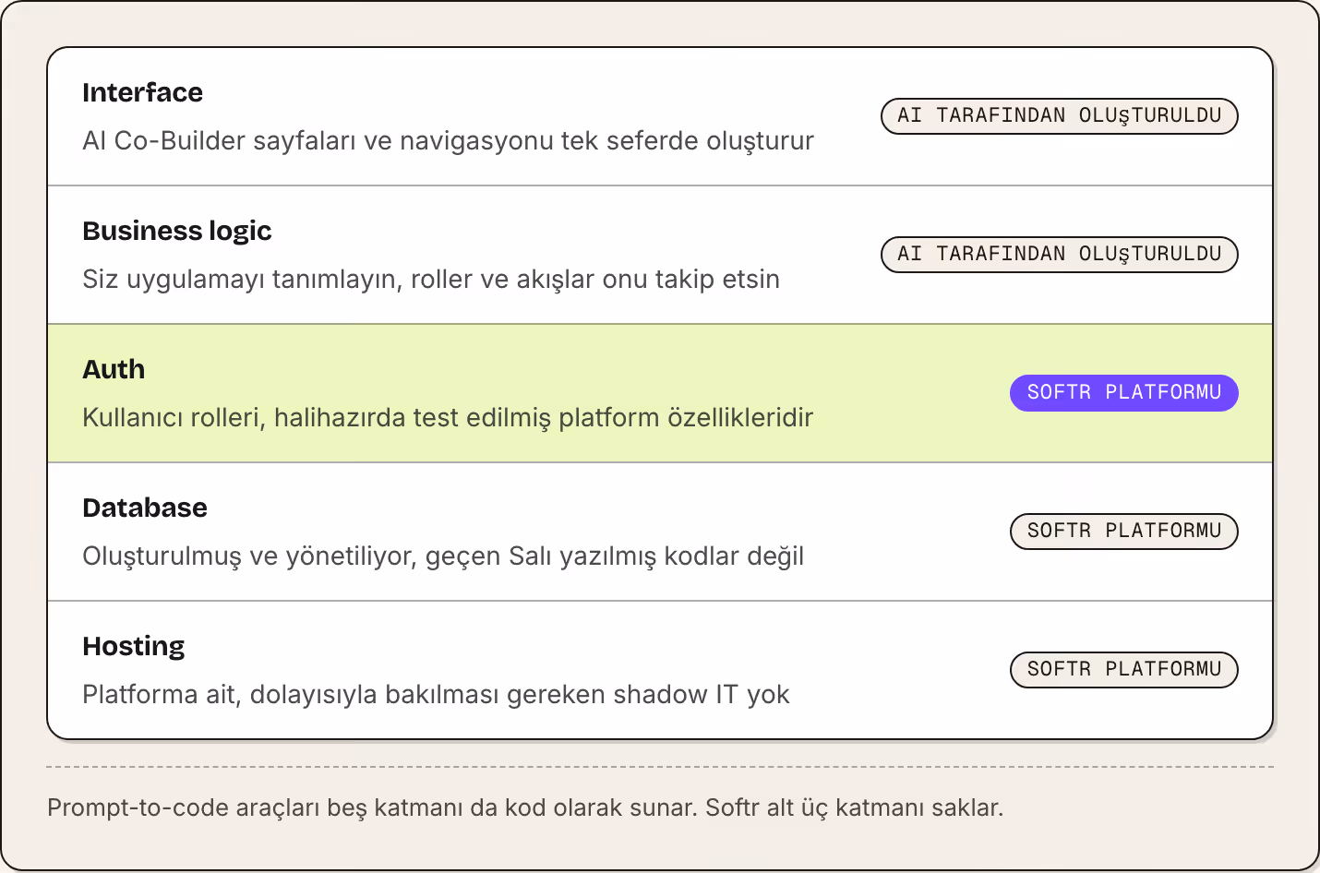This screenshot has width=1320, height=873.
Task: Click the AI TARAFINDAN OLUŞTURULDU badge in Business logic row
Action: click(1060, 255)
